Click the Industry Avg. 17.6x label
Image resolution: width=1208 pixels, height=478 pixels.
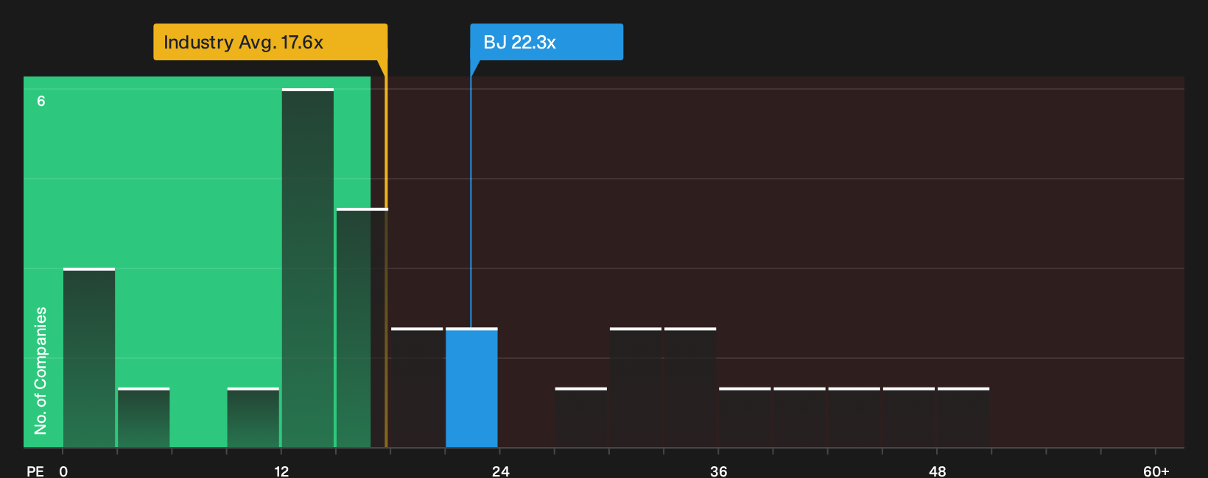pos(270,42)
